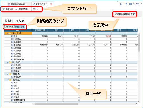Open dropdown arrow next to table grid icon

click(133, 4)
